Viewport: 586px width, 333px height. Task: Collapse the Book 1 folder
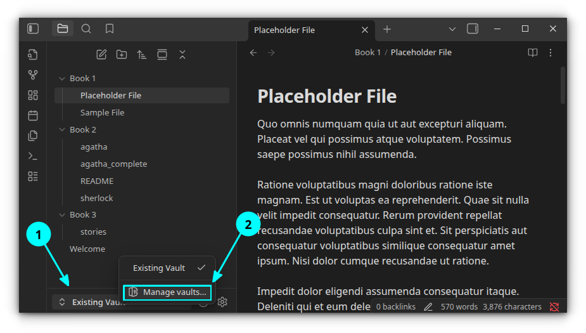click(62, 79)
